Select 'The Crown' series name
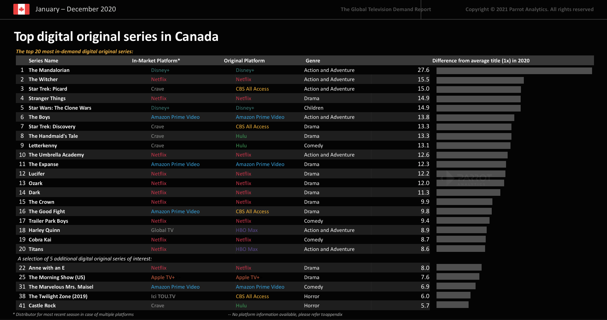Screen dimensions: 607x320 tap(41, 202)
